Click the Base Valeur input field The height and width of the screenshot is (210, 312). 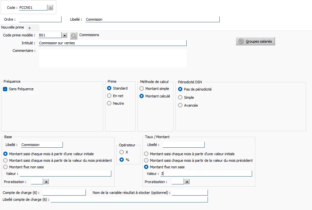tap(65, 174)
